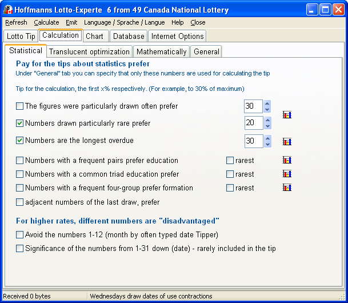Select the Statistical sub-tab
Image resolution: width=348 pixels, height=303 pixels.
click(26, 51)
